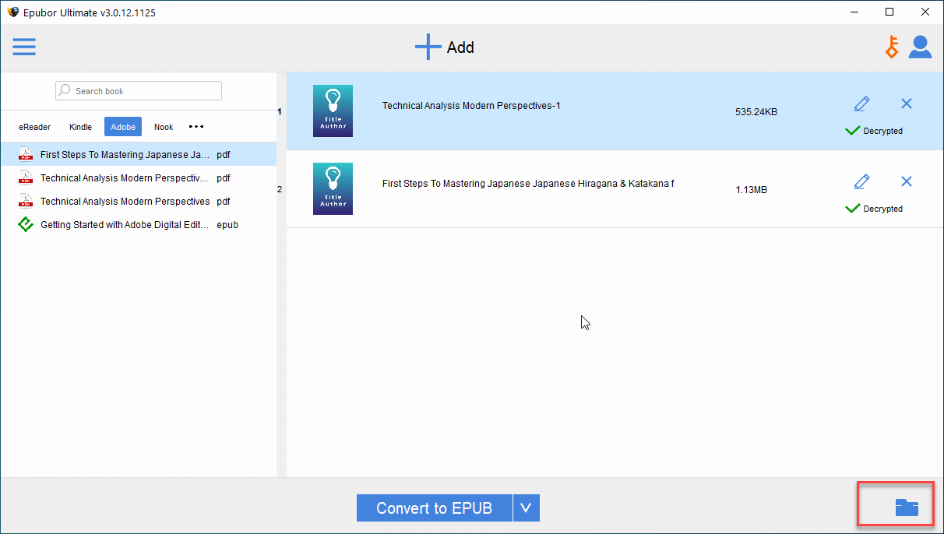Switch to the eReader tab

pos(35,127)
